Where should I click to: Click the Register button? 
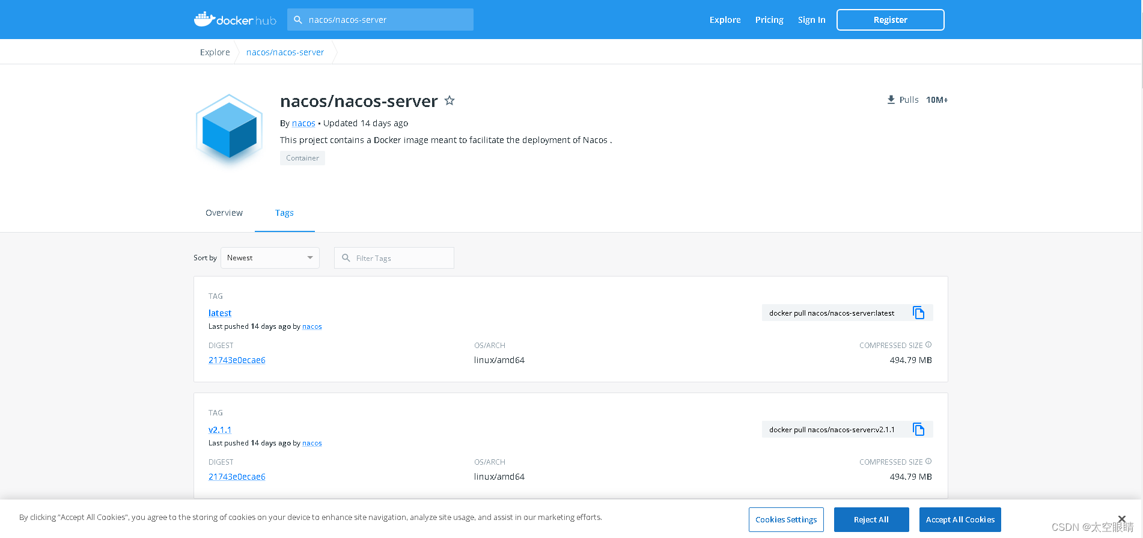tap(890, 20)
